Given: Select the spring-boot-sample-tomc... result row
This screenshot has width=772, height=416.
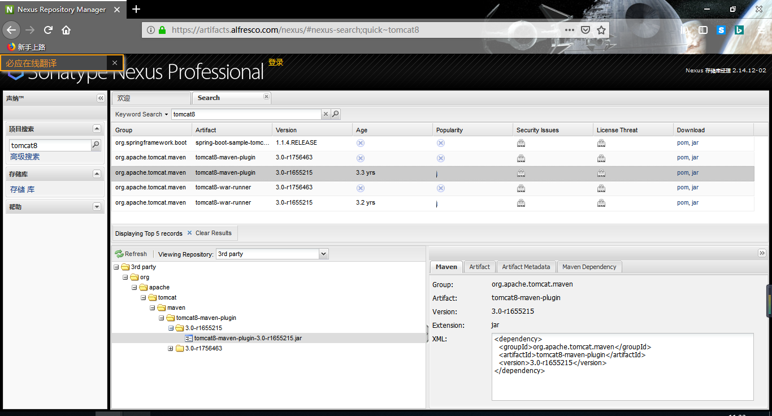Looking at the screenshot, I should coord(433,143).
